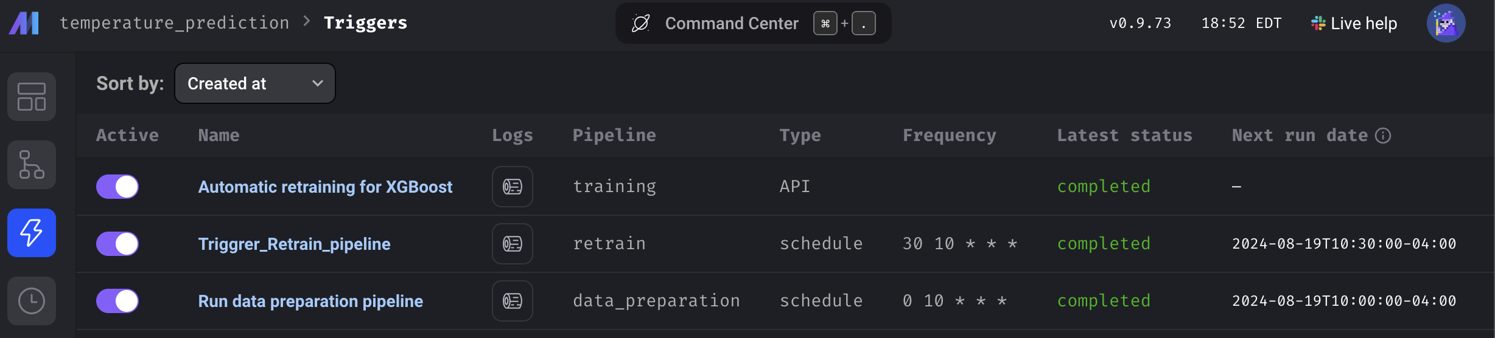This screenshot has height=338, width=1495.
Task: Click the Next run date info icon
Action: (1383, 136)
